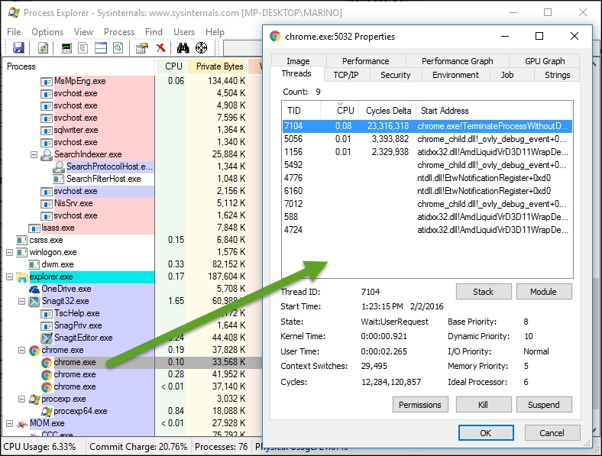Sort threads by TID column header
The image size is (602, 456).
point(302,111)
